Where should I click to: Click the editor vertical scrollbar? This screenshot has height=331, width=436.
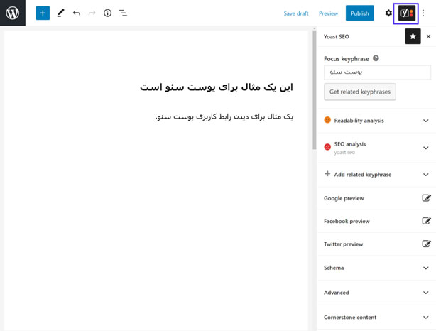click(315, 89)
